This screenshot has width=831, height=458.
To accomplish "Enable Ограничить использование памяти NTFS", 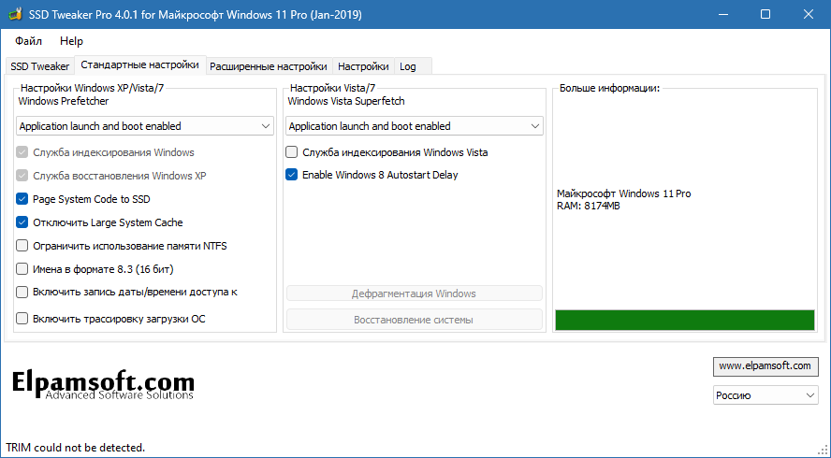I will 22,246.
